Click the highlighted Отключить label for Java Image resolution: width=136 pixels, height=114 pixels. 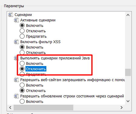[36, 69]
